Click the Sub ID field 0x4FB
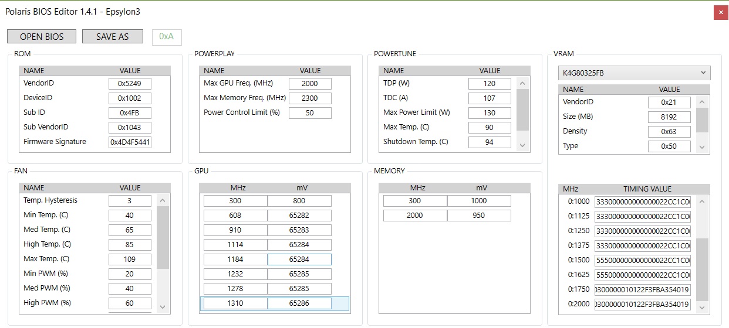This screenshot has height=328, width=729. [x=130, y=112]
